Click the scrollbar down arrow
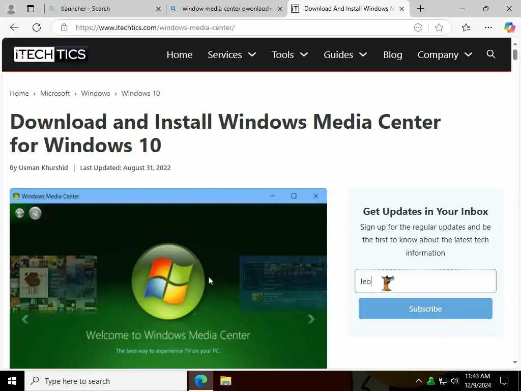 (x=515, y=362)
